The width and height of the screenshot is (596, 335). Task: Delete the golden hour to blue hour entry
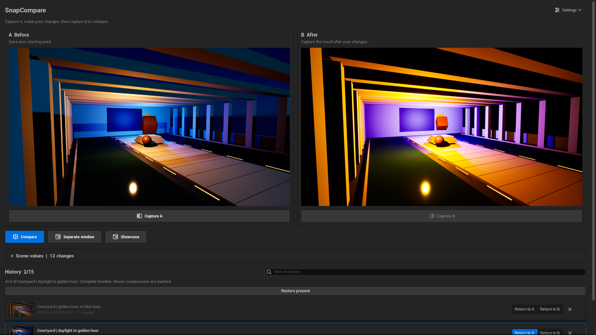(x=570, y=309)
